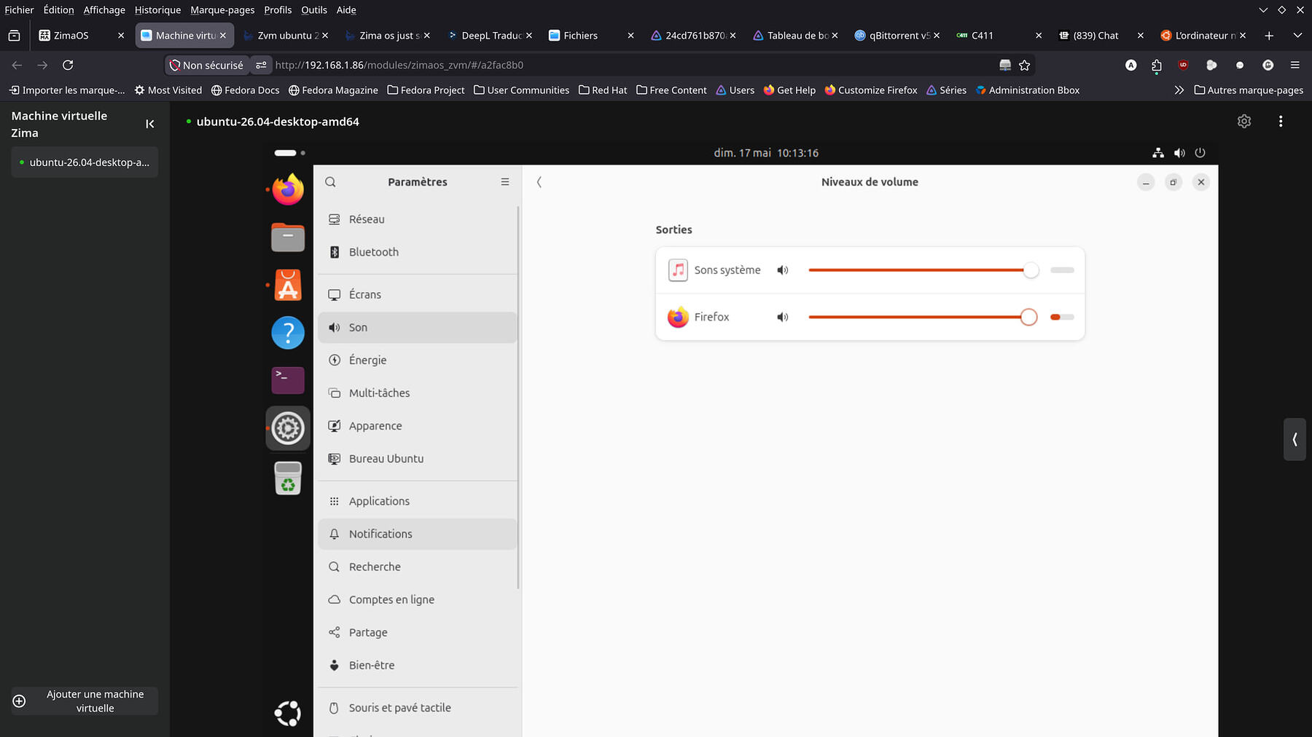Open the Marque-pages menu

[x=222, y=10]
